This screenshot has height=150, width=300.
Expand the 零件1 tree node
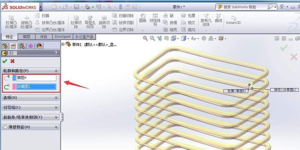[x=63, y=44]
